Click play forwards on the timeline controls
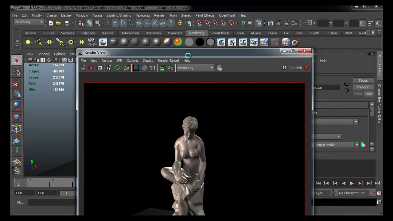The height and width of the screenshot is (221, 393). (x=352, y=183)
